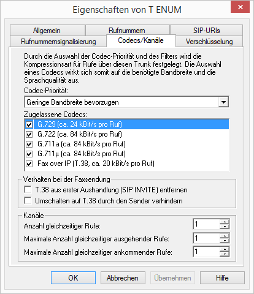Check Umschalten auf T.38 durch den Sender verhindern
The width and height of the screenshot is (254, 294).
click(28, 200)
